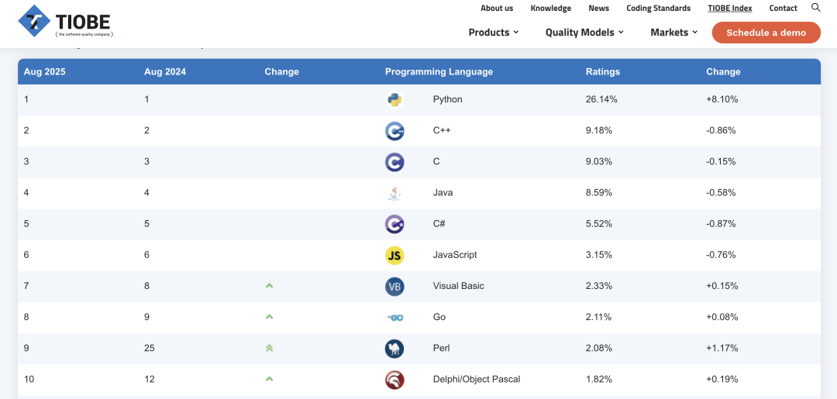Expand the Products dropdown menu
The image size is (837, 399).
point(493,33)
